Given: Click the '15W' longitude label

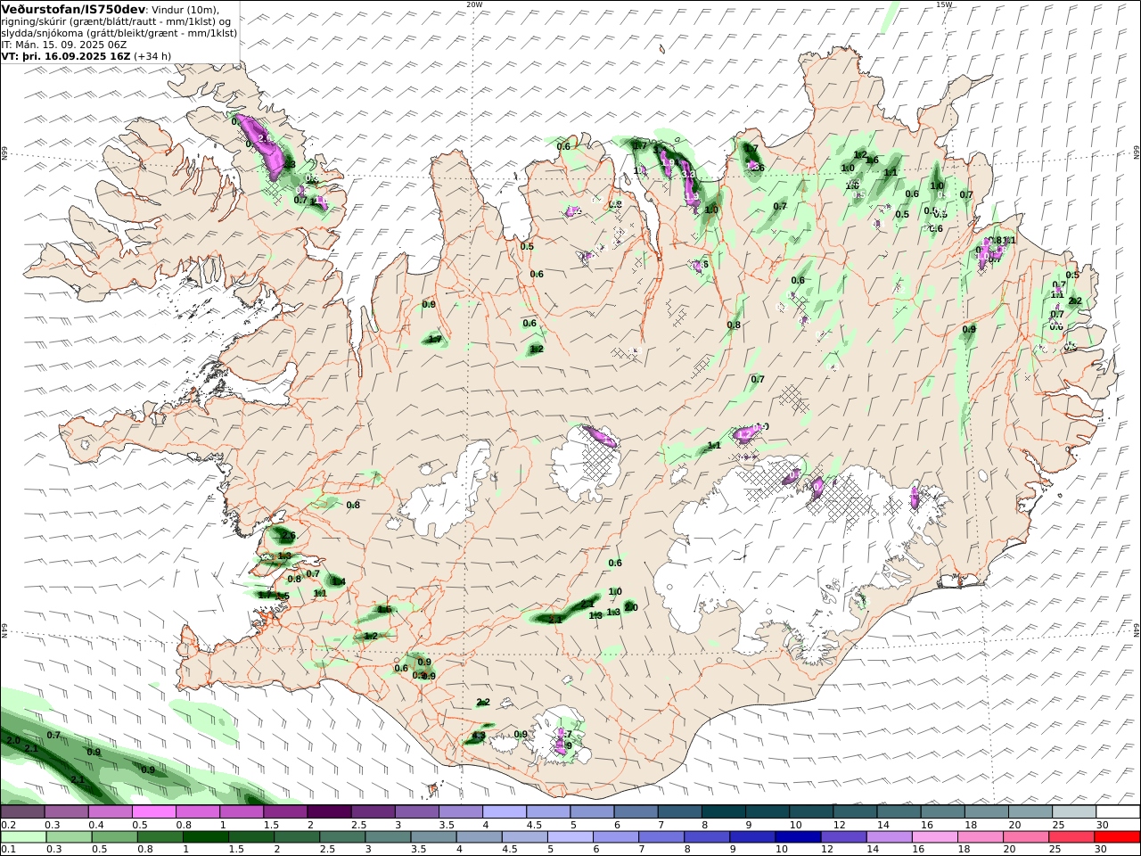Looking at the screenshot, I should (943, 4).
